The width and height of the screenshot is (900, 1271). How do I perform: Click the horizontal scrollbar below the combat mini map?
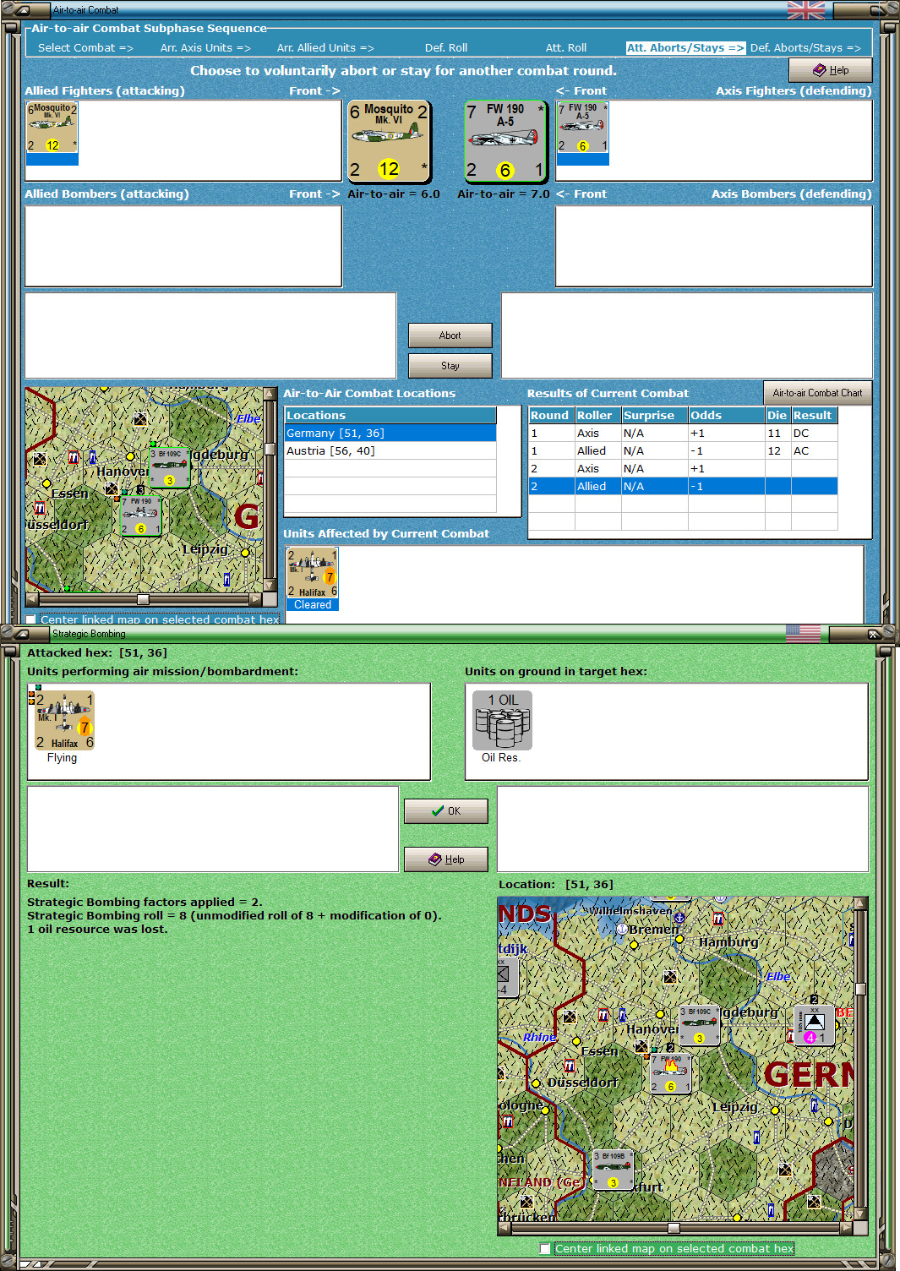pyautogui.click(x=144, y=600)
